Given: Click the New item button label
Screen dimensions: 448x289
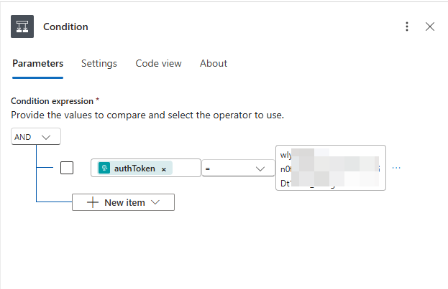Looking at the screenshot, I should (x=124, y=202).
